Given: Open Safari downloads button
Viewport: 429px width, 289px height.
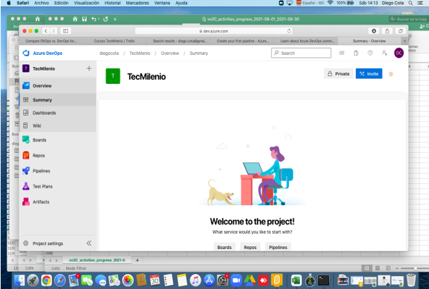Looking at the screenshot, I should [374, 31].
